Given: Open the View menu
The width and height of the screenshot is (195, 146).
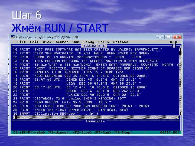Looking at the screenshot, I should [47, 42].
